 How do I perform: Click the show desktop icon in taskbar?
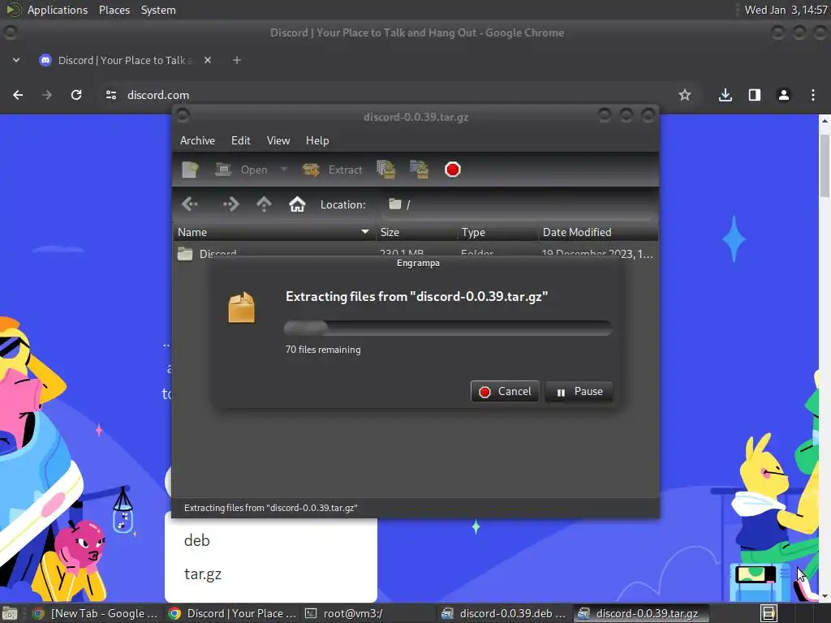coord(10,613)
